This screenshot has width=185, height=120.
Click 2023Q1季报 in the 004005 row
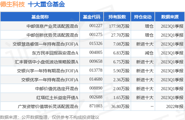(172, 53)
